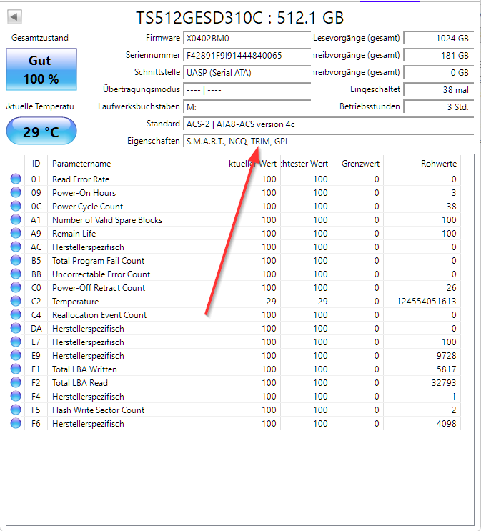Click the raw value 9728 in row E9
481x531 pixels.
pos(447,356)
